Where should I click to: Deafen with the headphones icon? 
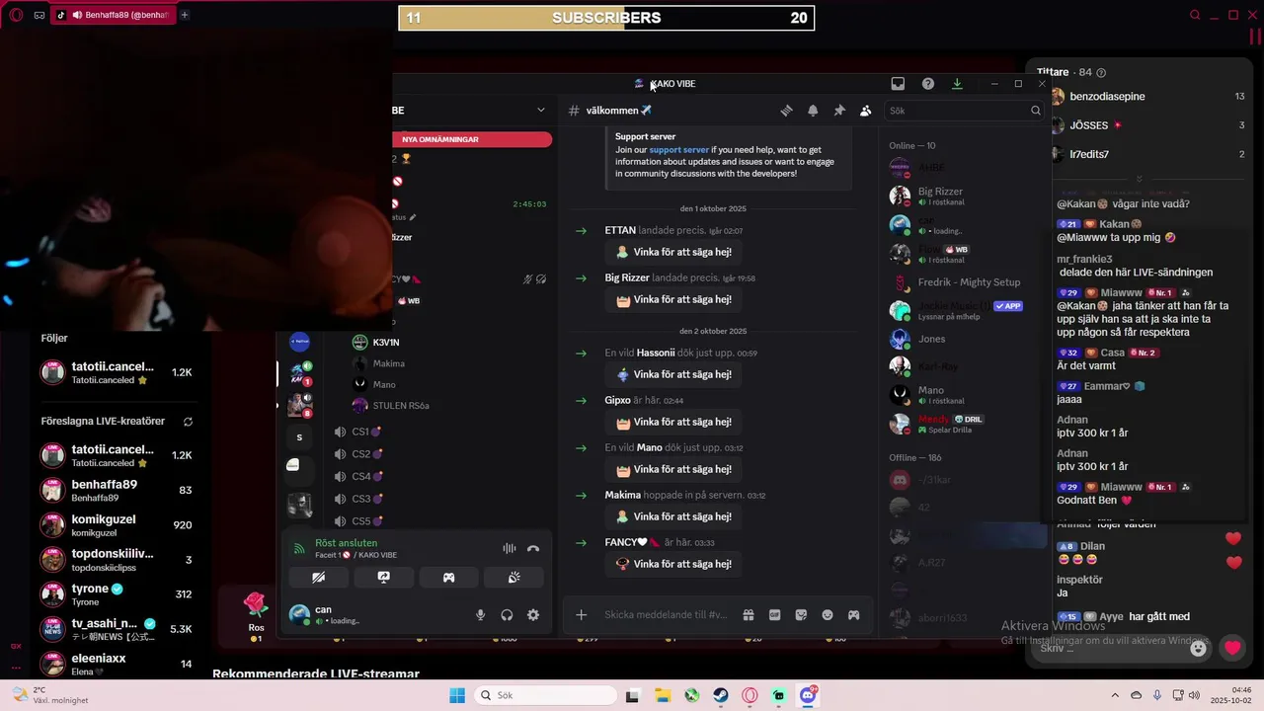[x=507, y=615]
